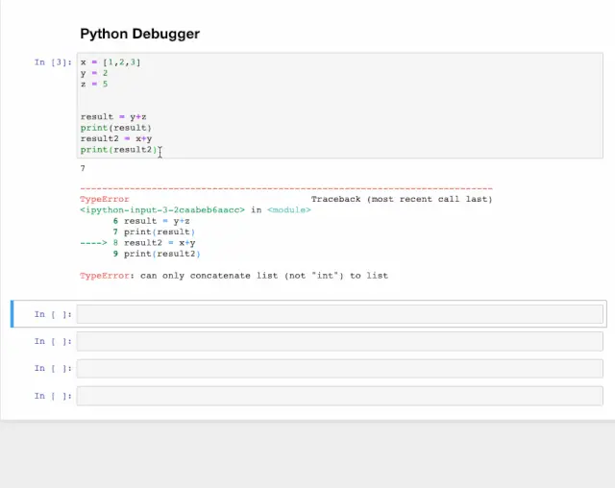Click print(result) line in the code cell

point(116,128)
